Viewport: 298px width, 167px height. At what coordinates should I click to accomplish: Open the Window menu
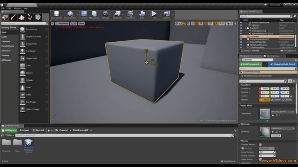(17, 8)
